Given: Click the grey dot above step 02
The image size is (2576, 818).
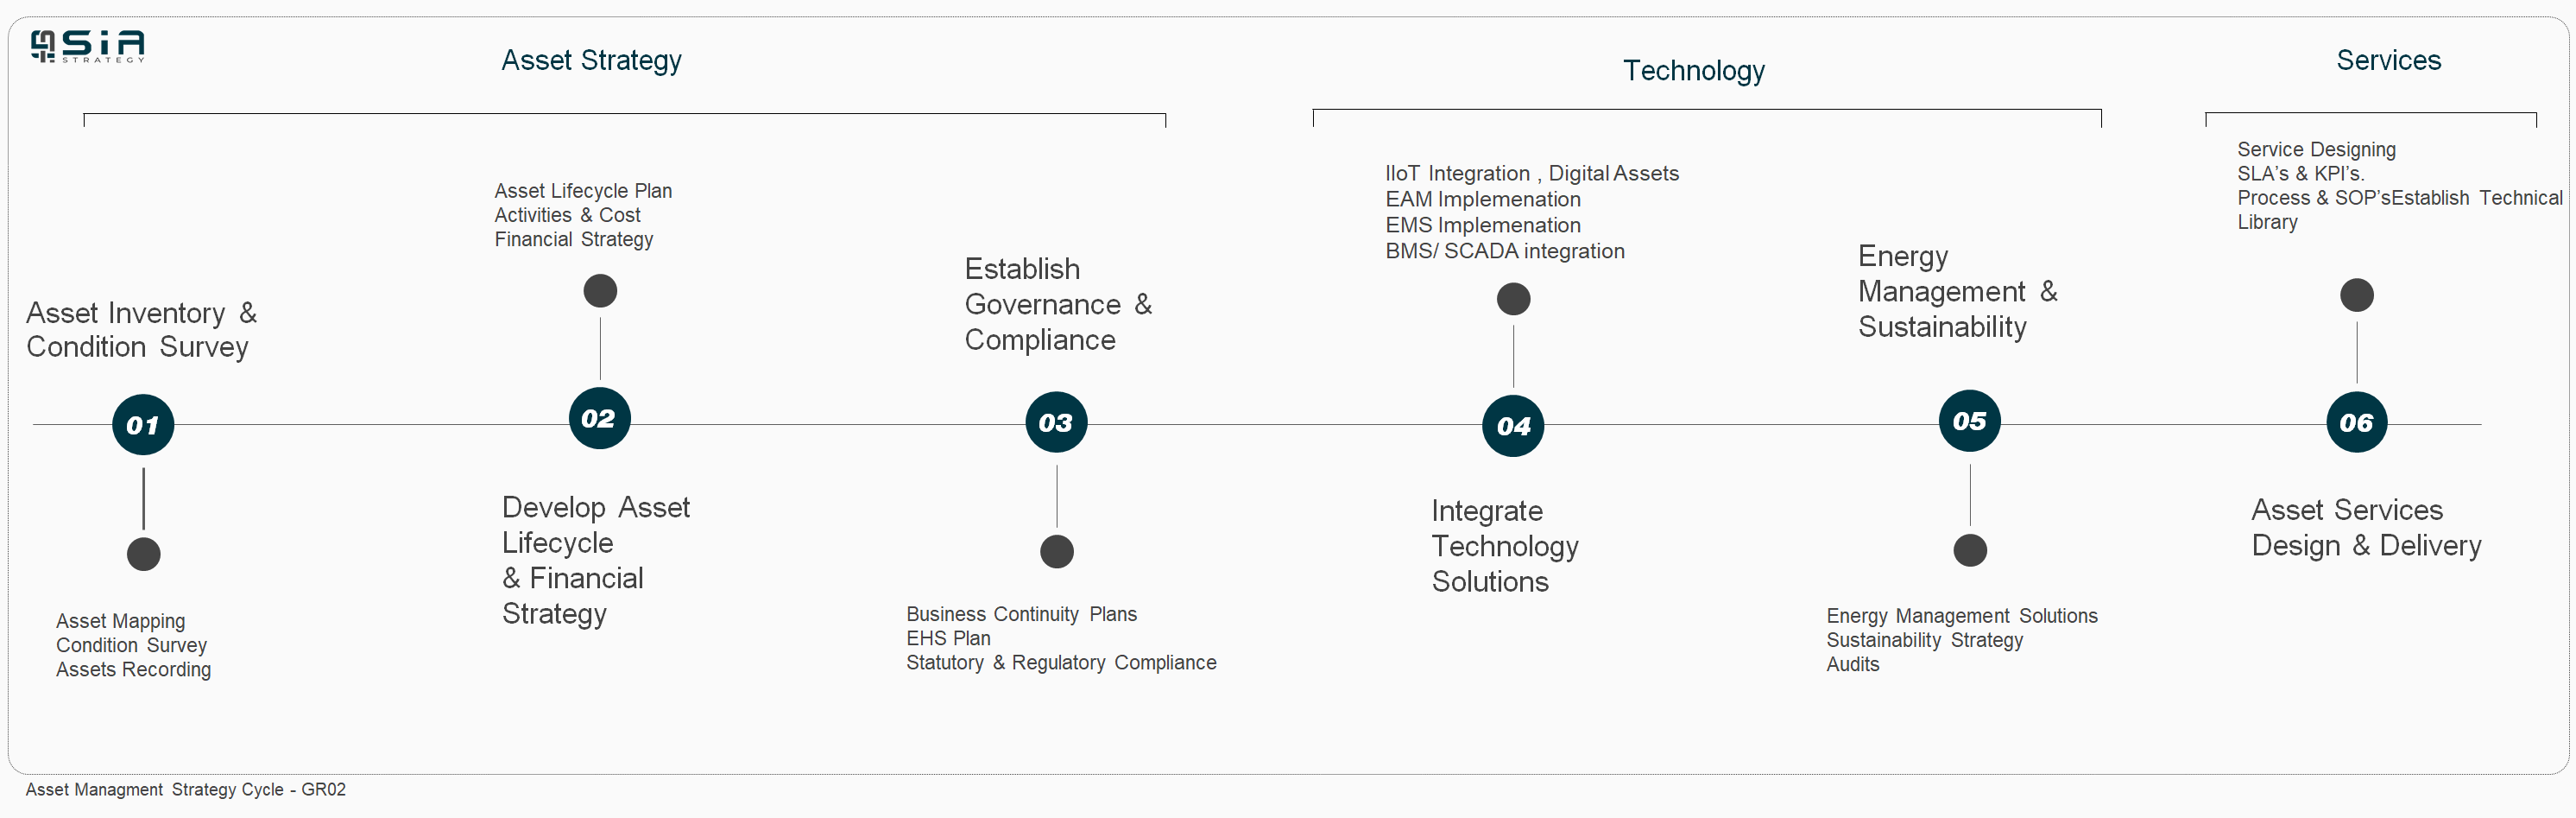Looking at the screenshot, I should coord(600,291).
